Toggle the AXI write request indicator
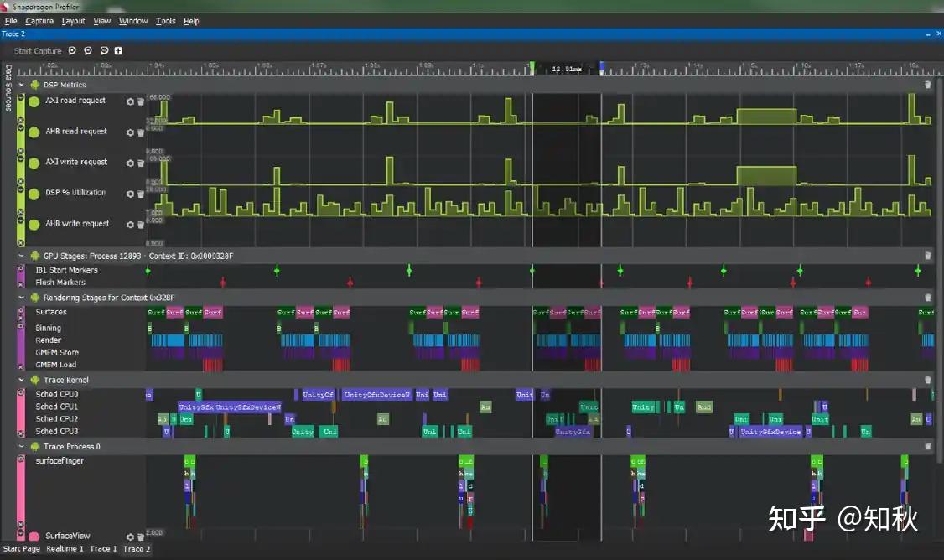Image resolution: width=944 pixels, height=560 pixels. [34, 163]
